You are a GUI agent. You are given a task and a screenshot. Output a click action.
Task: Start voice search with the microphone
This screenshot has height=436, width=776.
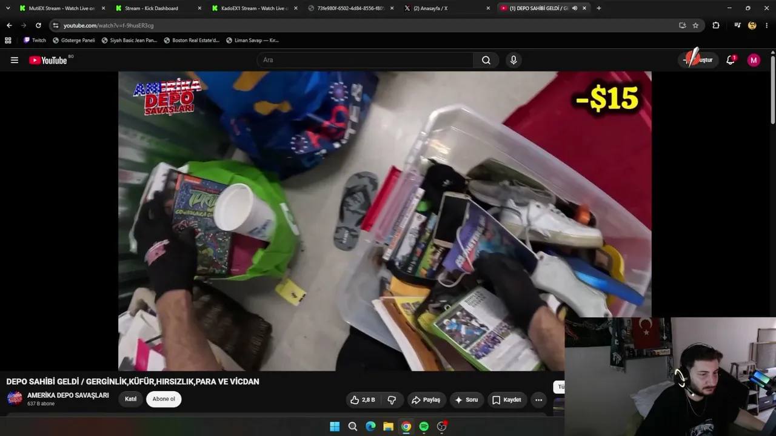click(513, 60)
